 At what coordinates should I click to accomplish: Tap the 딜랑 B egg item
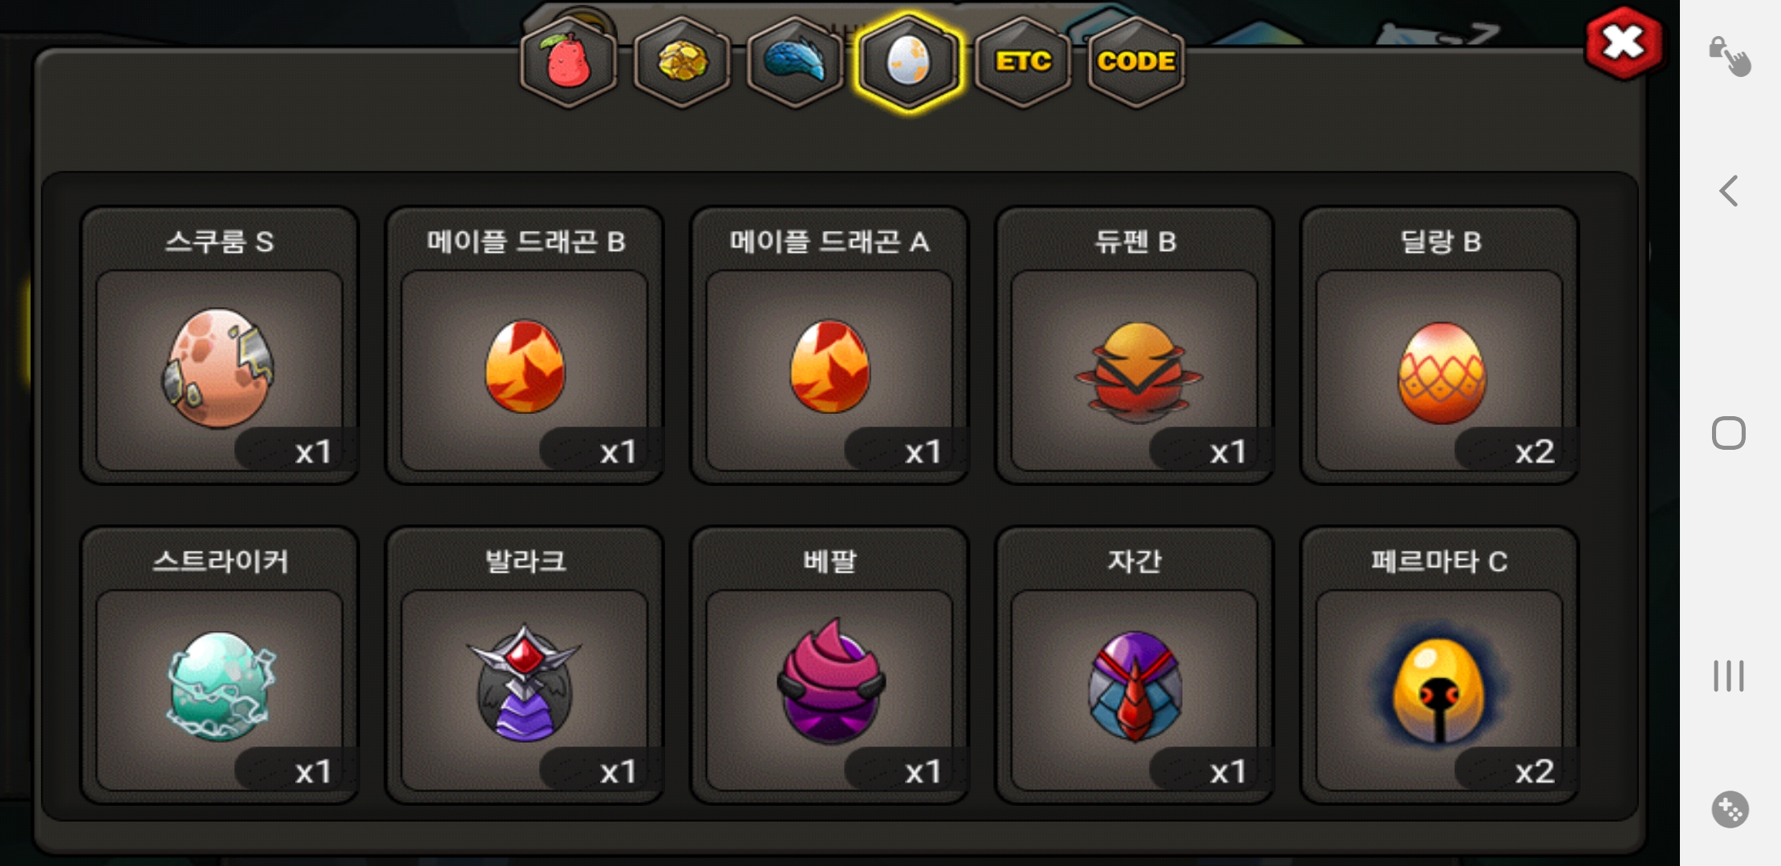coord(1439,346)
